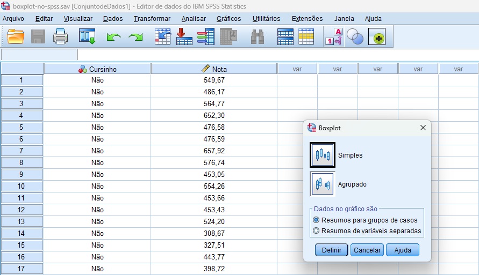Close the Boxplot dialog
This screenshot has height=275, width=479.
tap(423, 128)
